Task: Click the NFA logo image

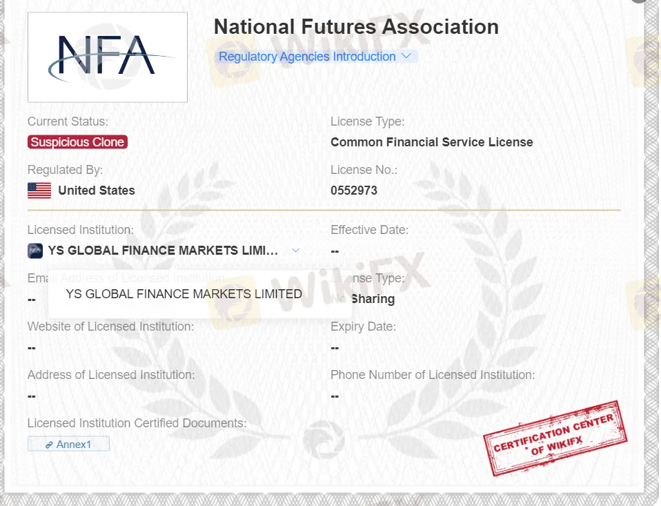Action: tap(108, 57)
